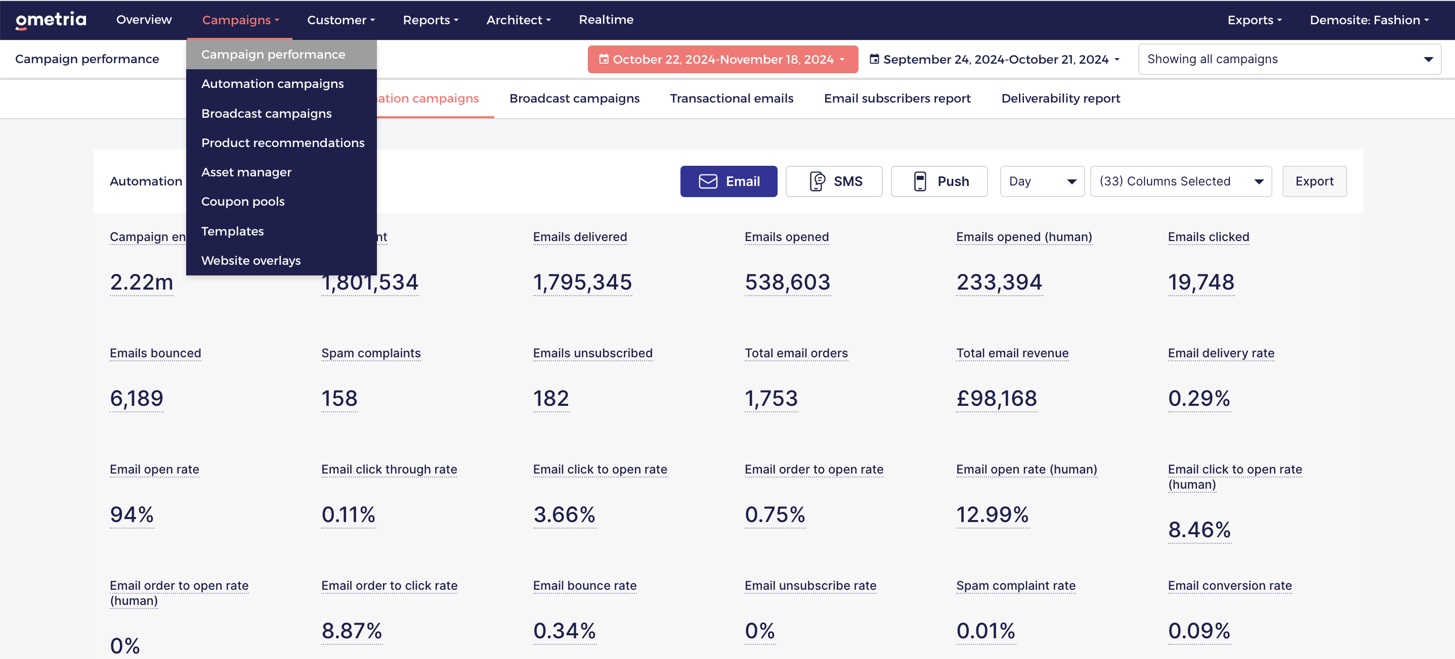Select Coupon pools from the Campaigns menu
The image size is (1455, 659).
click(x=243, y=202)
